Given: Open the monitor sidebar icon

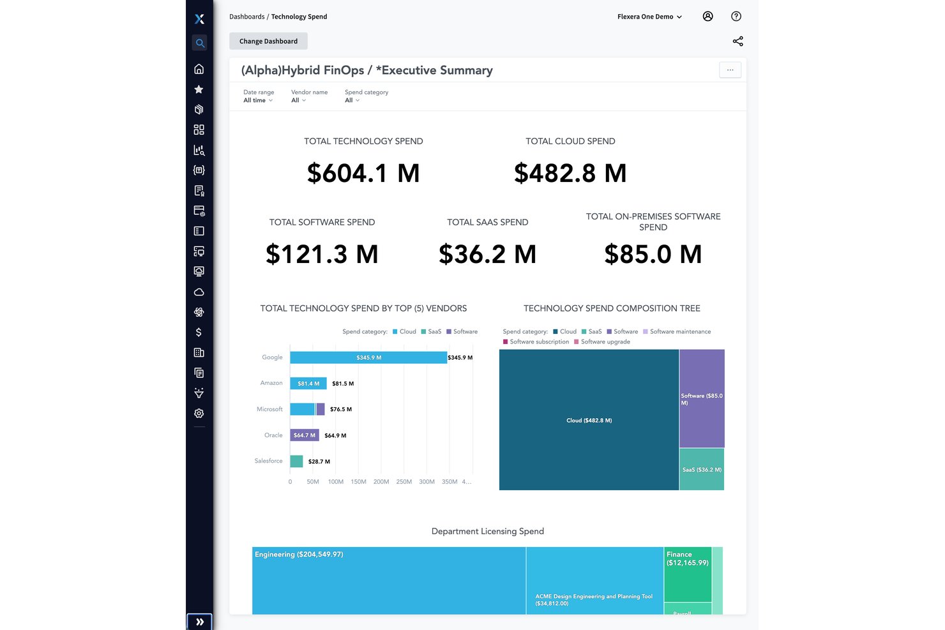Looking at the screenshot, I should tap(199, 272).
